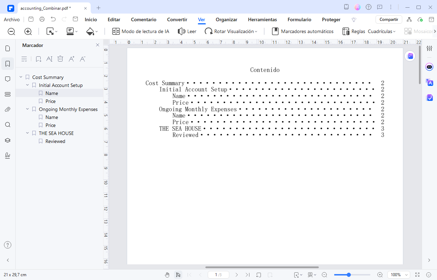Viewport: 437px width, 280px height.
Task: Delete the selected bookmark using trash icon
Action: point(60,59)
